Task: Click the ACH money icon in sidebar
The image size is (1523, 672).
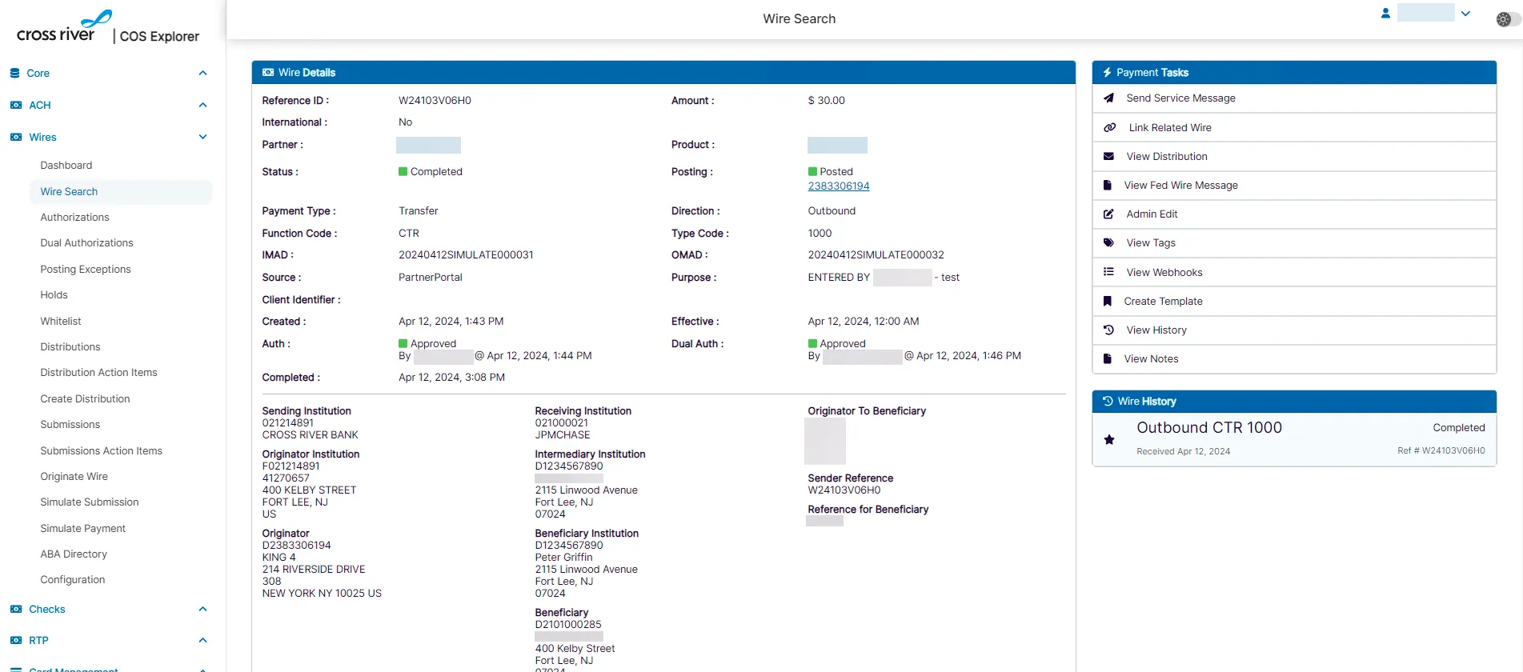Action: tap(16, 105)
